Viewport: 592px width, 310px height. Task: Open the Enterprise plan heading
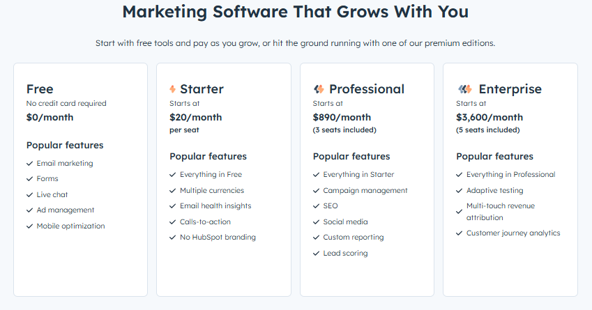510,88
